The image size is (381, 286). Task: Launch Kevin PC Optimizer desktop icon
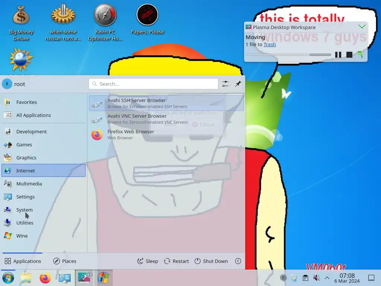105,22
